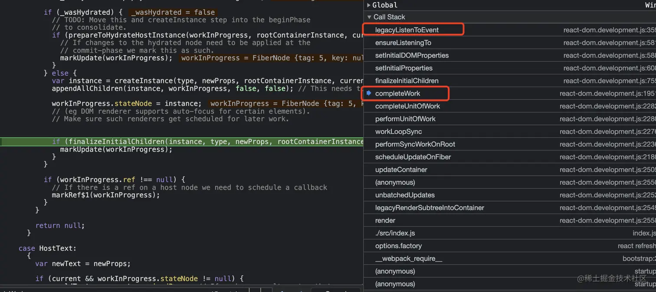
Task: Open source link in render row
Action: tap(608, 220)
